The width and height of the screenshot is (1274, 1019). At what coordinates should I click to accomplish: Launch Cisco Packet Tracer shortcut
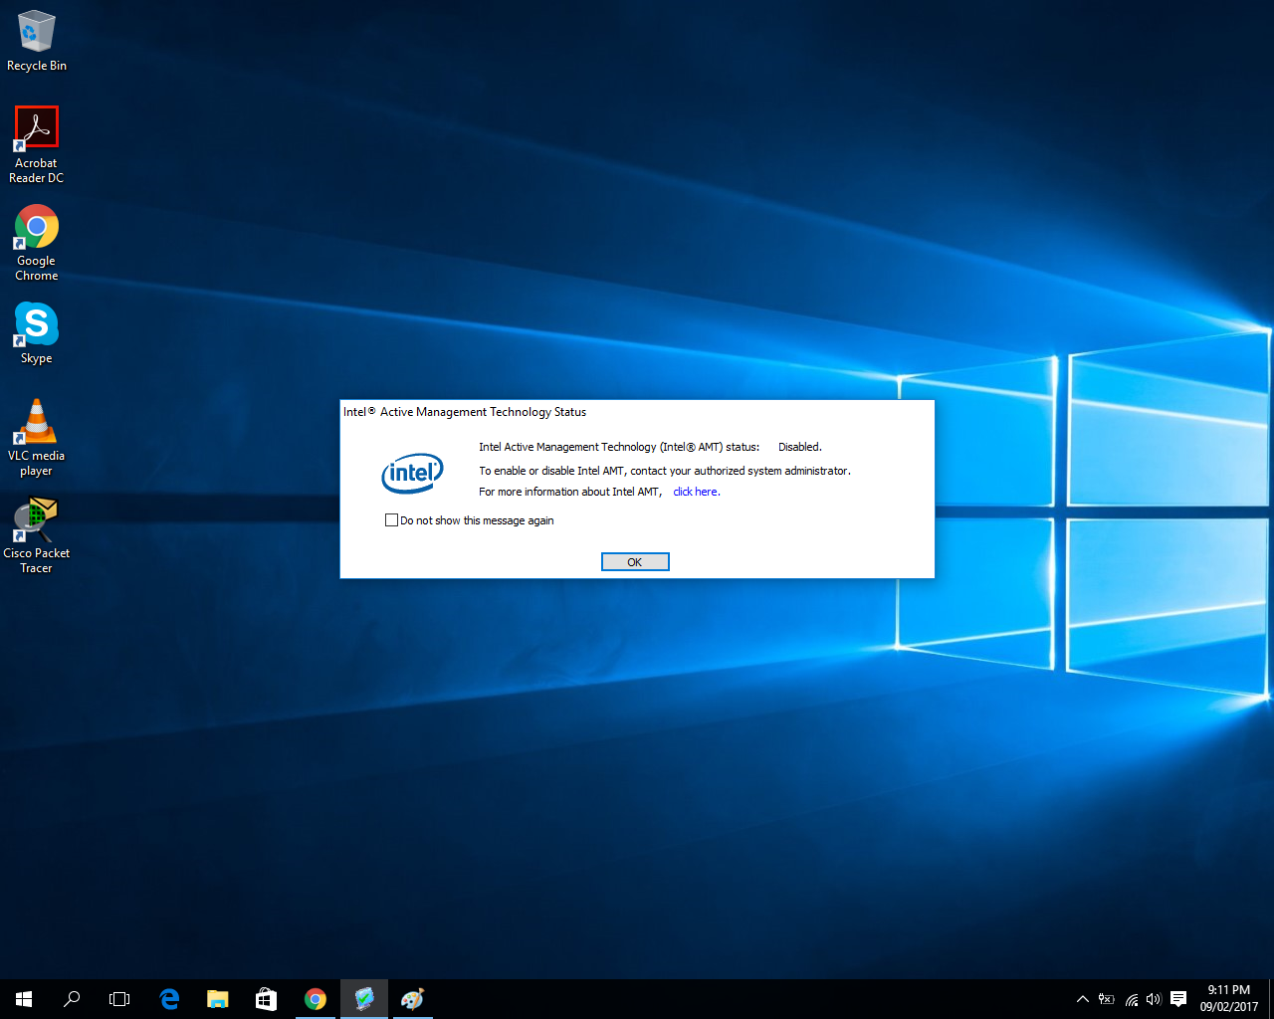point(37,519)
